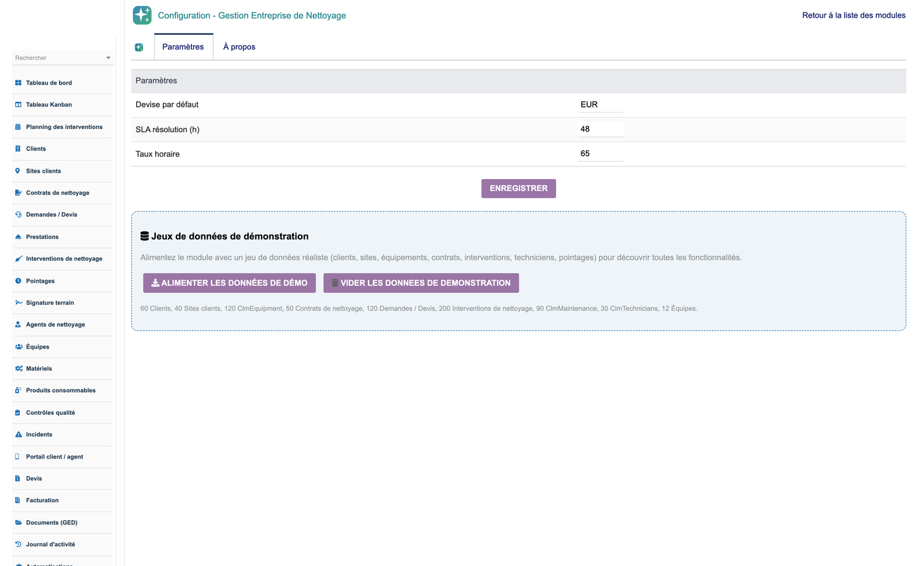Open Journal d'activité menu entry
915x566 pixels.
coord(51,544)
